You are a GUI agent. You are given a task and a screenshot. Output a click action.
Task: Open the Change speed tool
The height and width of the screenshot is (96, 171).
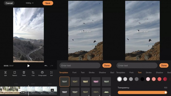click(42, 73)
